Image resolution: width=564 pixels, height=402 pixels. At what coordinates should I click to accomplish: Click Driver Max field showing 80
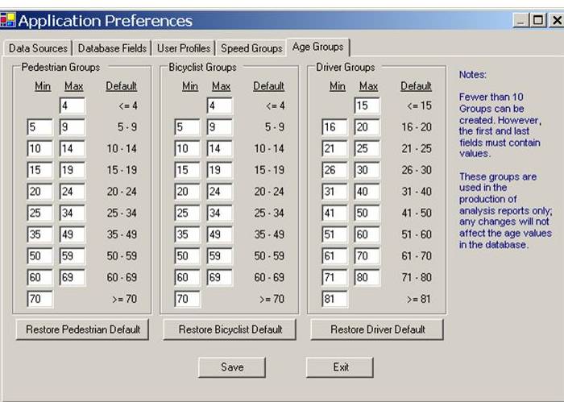pos(367,278)
